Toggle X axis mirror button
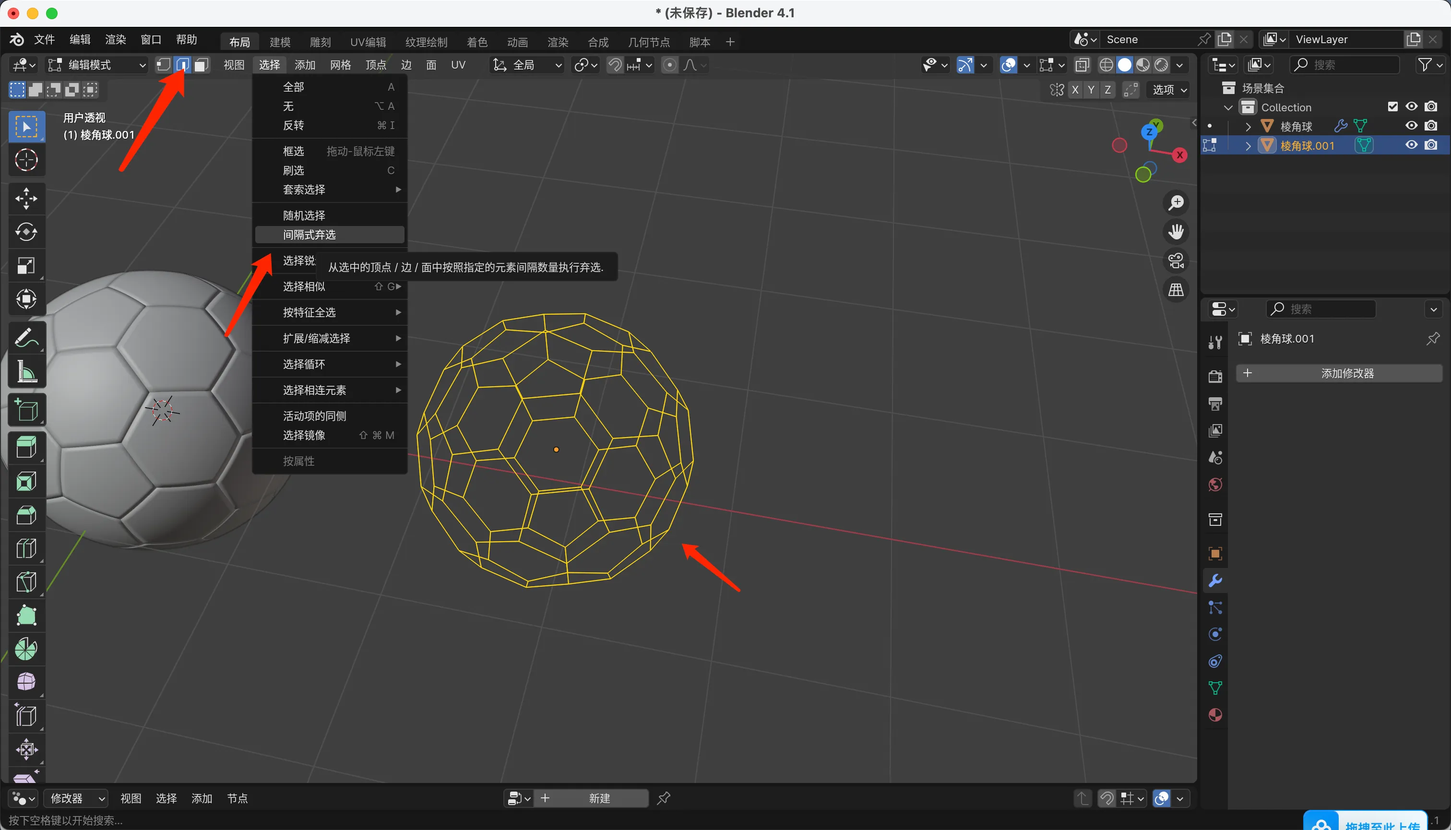The image size is (1451, 830). (1075, 90)
